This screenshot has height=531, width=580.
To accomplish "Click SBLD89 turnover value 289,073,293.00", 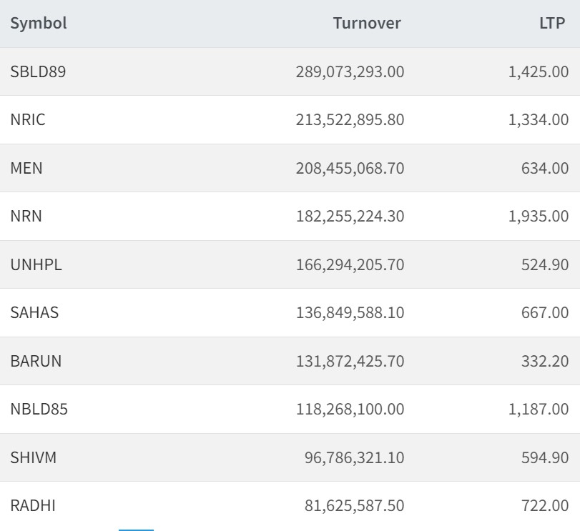I will (350, 71).
